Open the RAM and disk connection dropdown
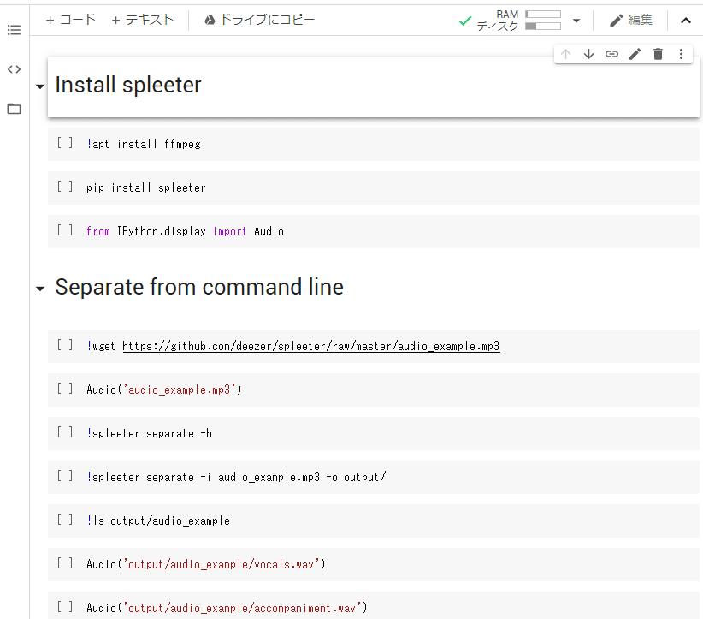The image size is (703, 619). pos(576,21)
